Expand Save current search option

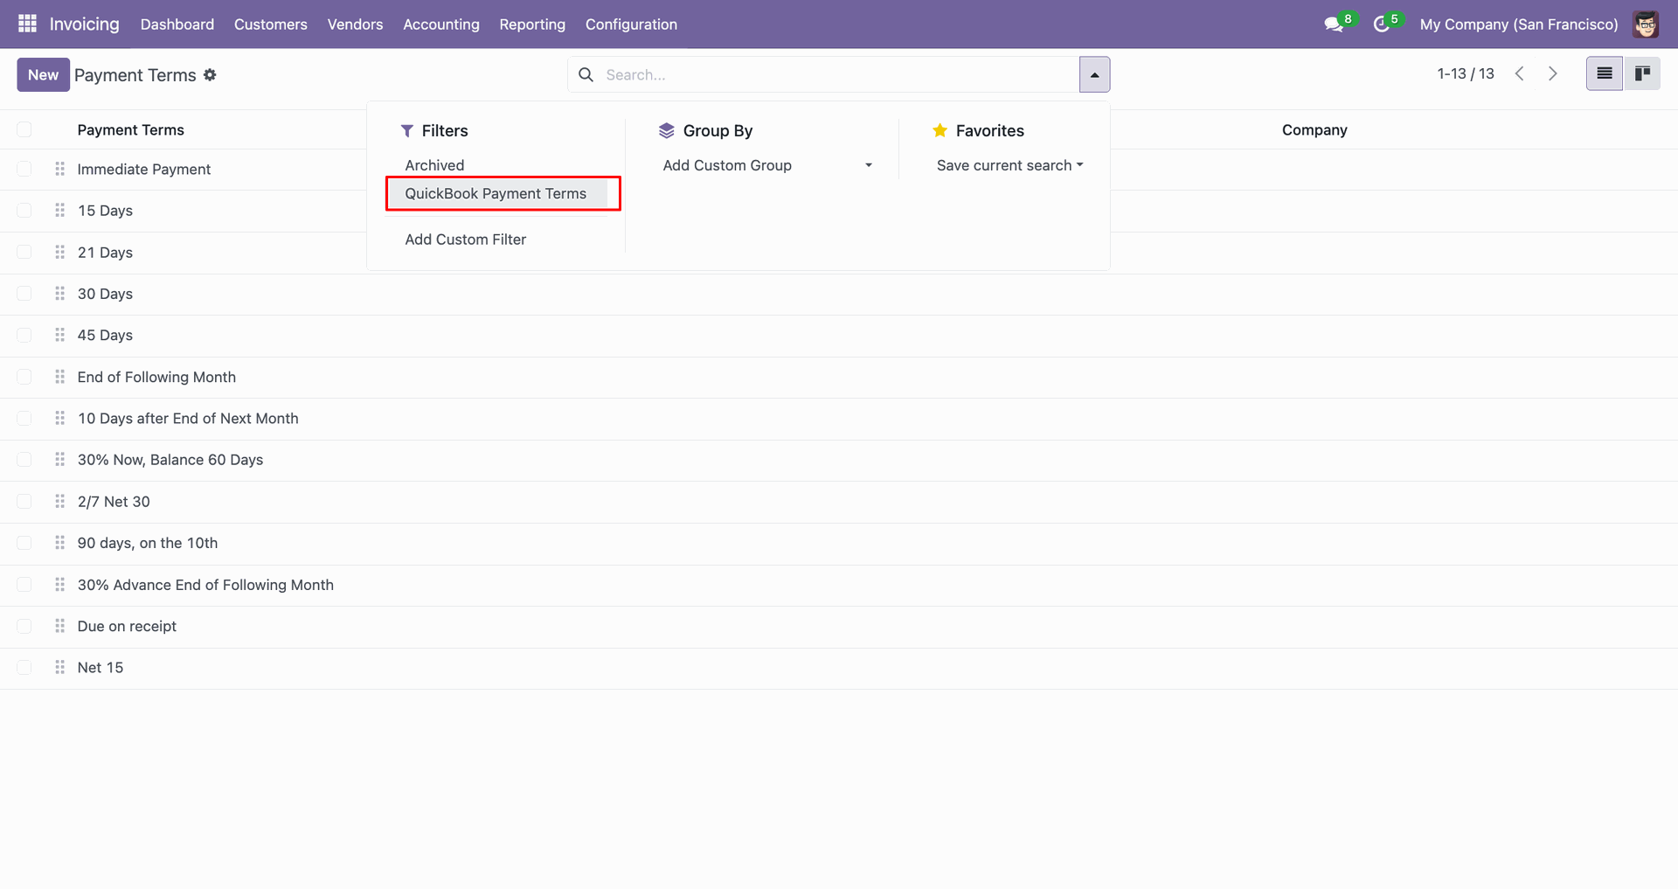point(1009,165)
